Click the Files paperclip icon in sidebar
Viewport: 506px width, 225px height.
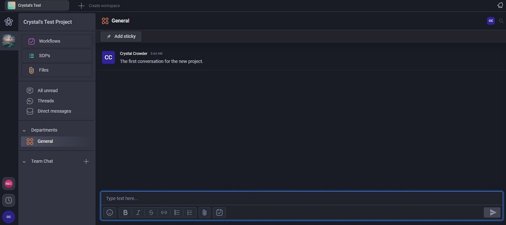point(31,70)
